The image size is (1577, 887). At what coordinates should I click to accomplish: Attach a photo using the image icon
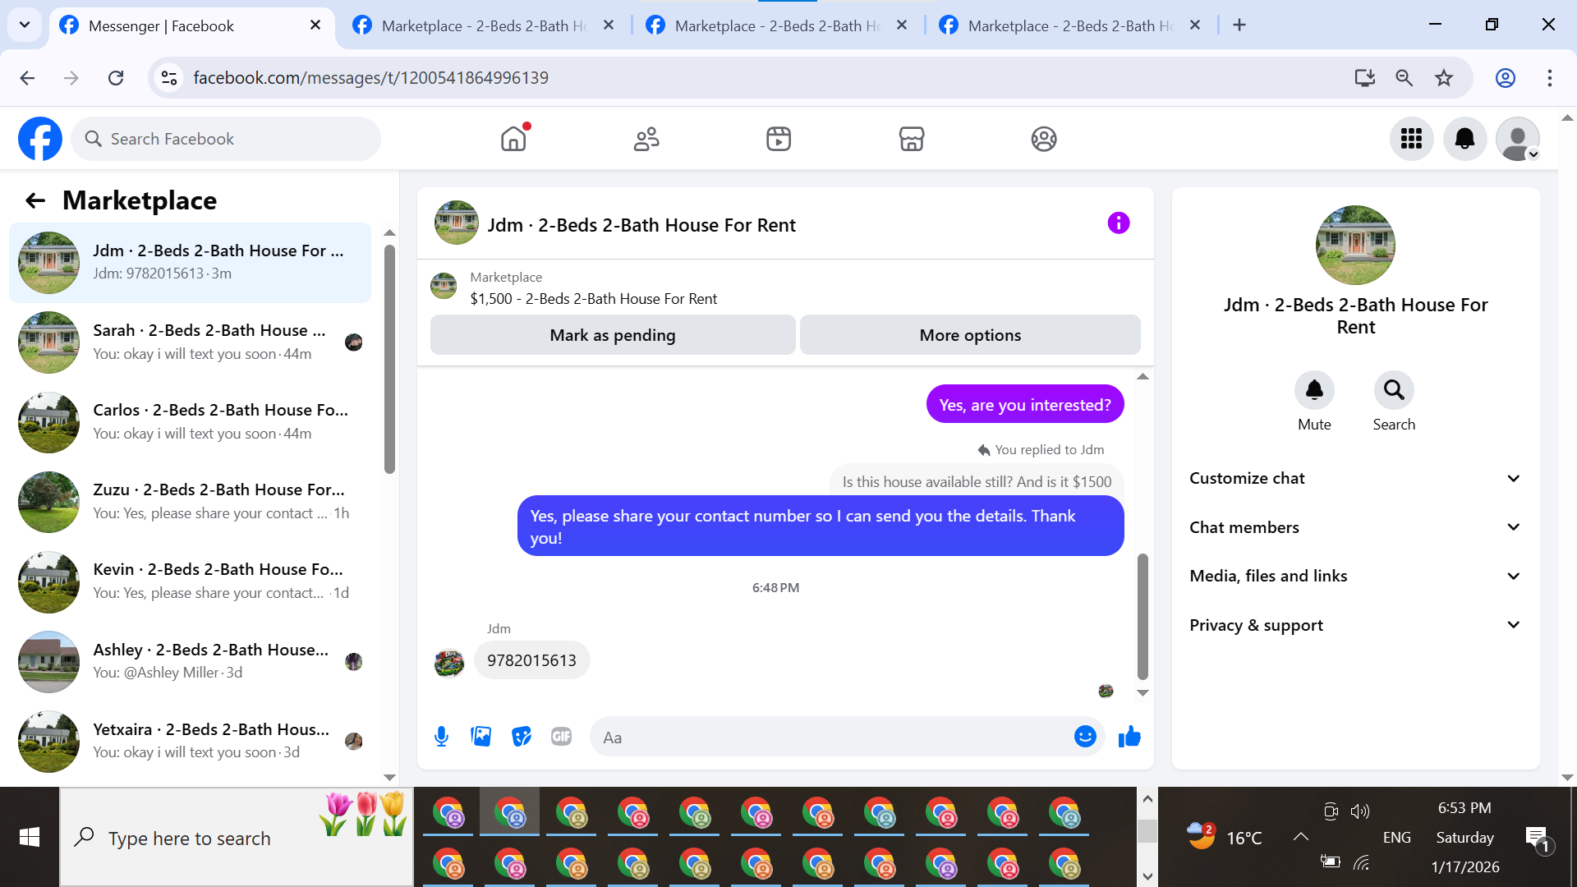click(x=480, y=737)
